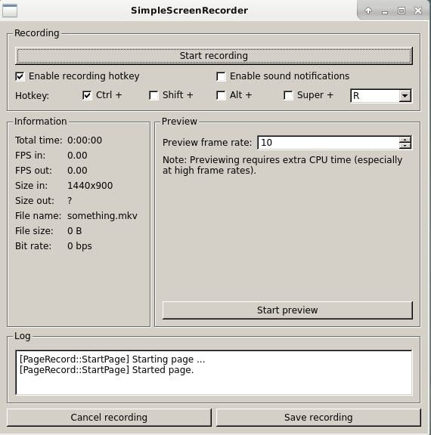Click the window menu icon in title bar
The height and width of the screenshot is (435, 431).
coord(10,11)
